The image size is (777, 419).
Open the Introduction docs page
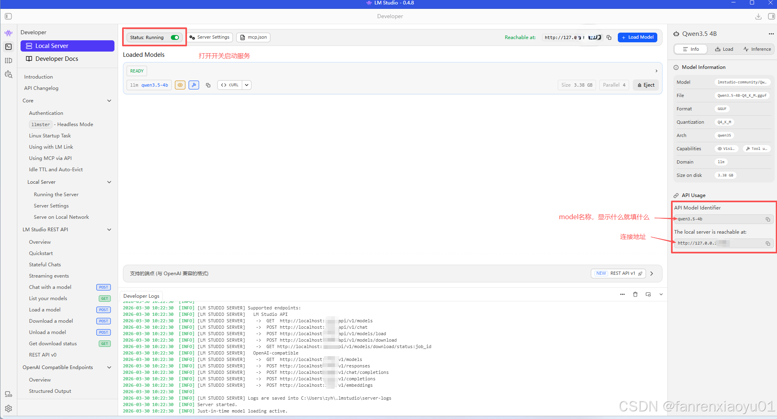tap(38, 77)
